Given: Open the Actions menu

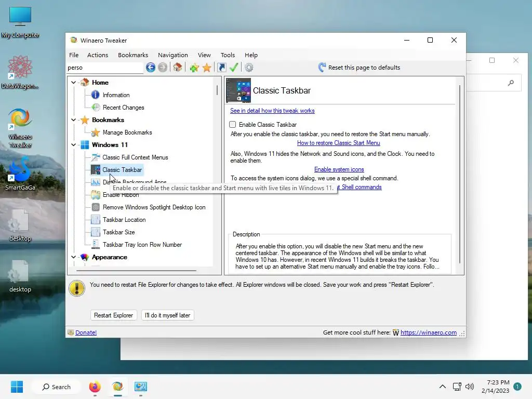Looking at the screenshot, I should coord(98,55).
